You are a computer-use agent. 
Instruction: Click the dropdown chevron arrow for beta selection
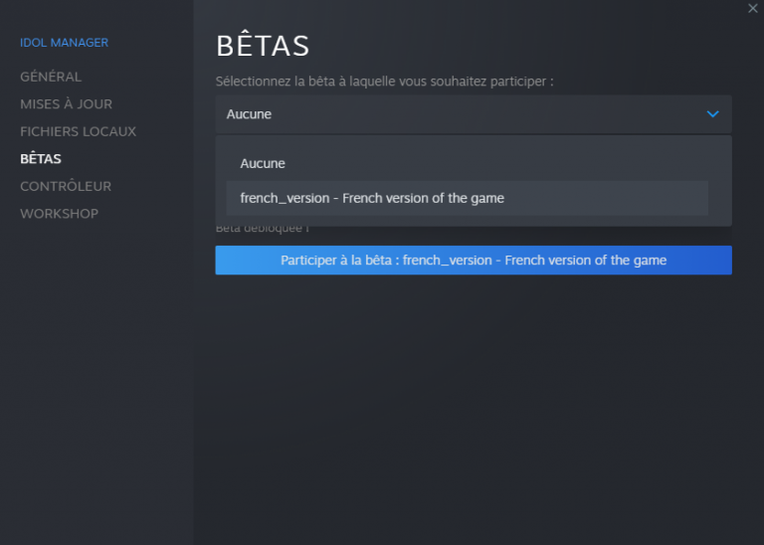[712, 114]
